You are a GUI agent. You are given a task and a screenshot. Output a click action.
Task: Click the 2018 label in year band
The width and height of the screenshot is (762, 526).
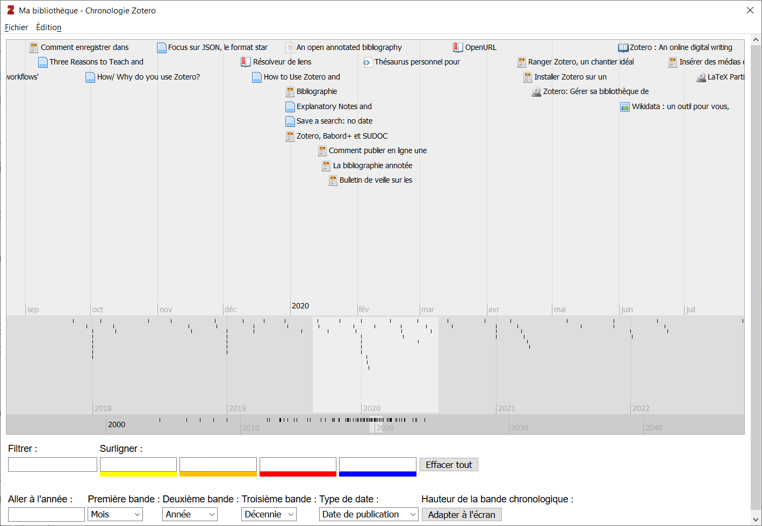coord(103,408)
